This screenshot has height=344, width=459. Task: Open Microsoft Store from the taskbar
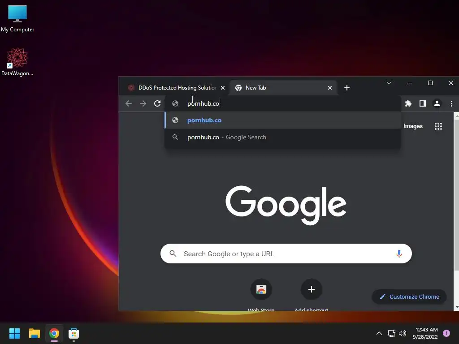coord(74,333)
